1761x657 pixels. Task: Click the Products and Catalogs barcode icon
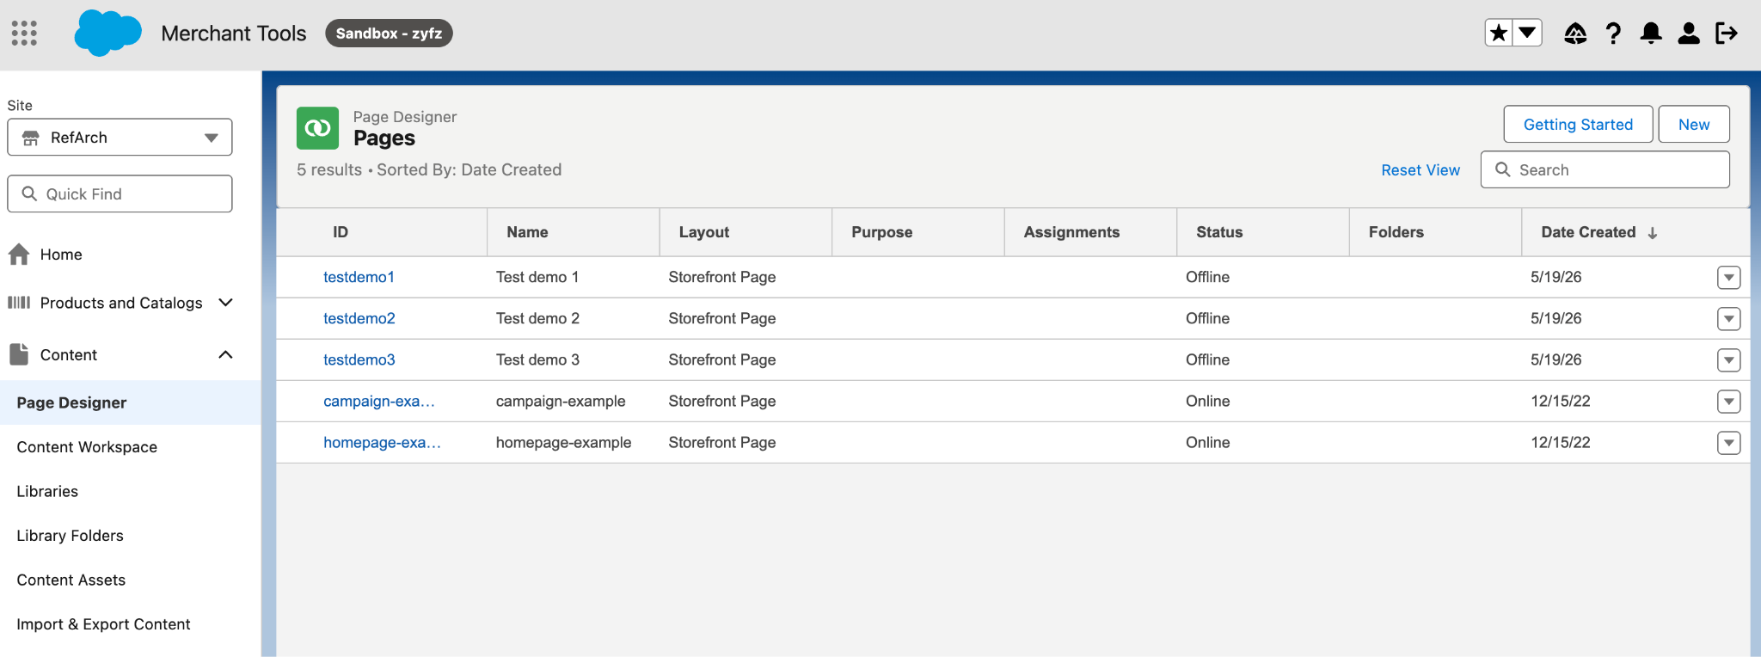point(19,303)
